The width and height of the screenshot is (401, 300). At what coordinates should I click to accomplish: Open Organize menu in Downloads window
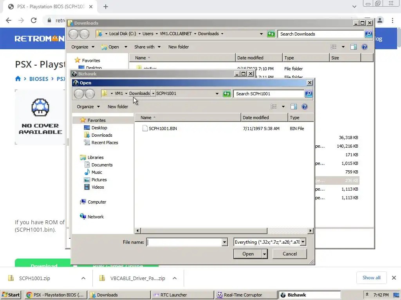click(83, 47)
